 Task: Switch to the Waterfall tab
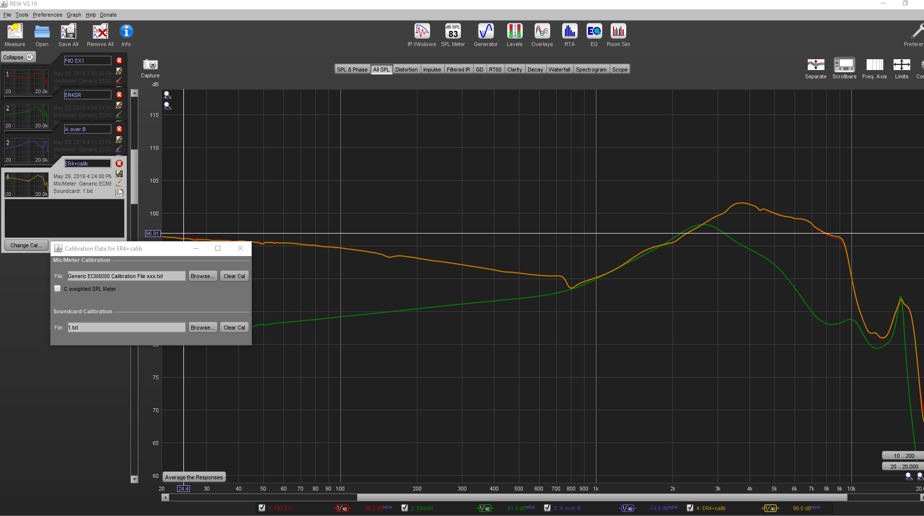pos(559,70)
